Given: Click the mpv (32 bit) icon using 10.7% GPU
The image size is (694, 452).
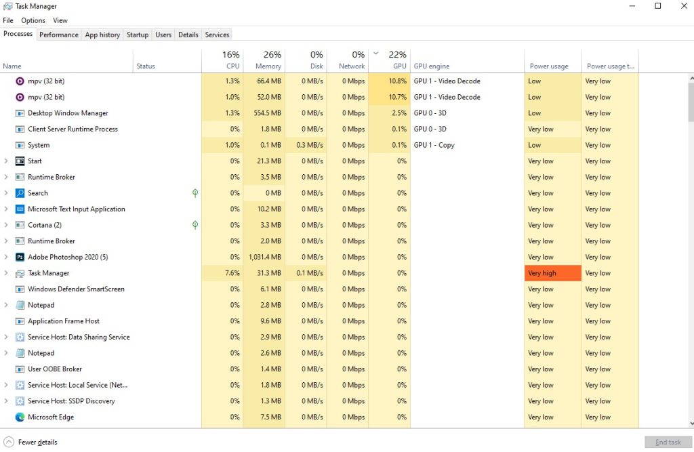Looking at the screenshot, I should click(20, 97).
